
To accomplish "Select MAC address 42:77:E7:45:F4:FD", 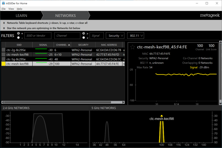I will tap(108, 55).
